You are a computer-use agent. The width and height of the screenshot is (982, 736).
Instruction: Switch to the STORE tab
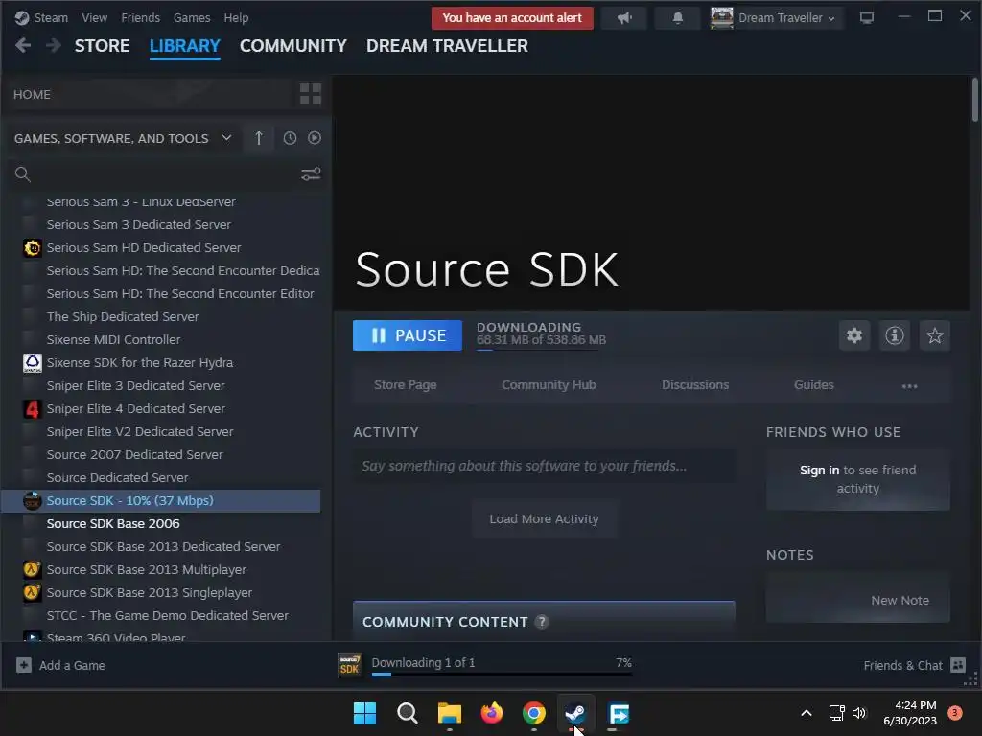102,46
